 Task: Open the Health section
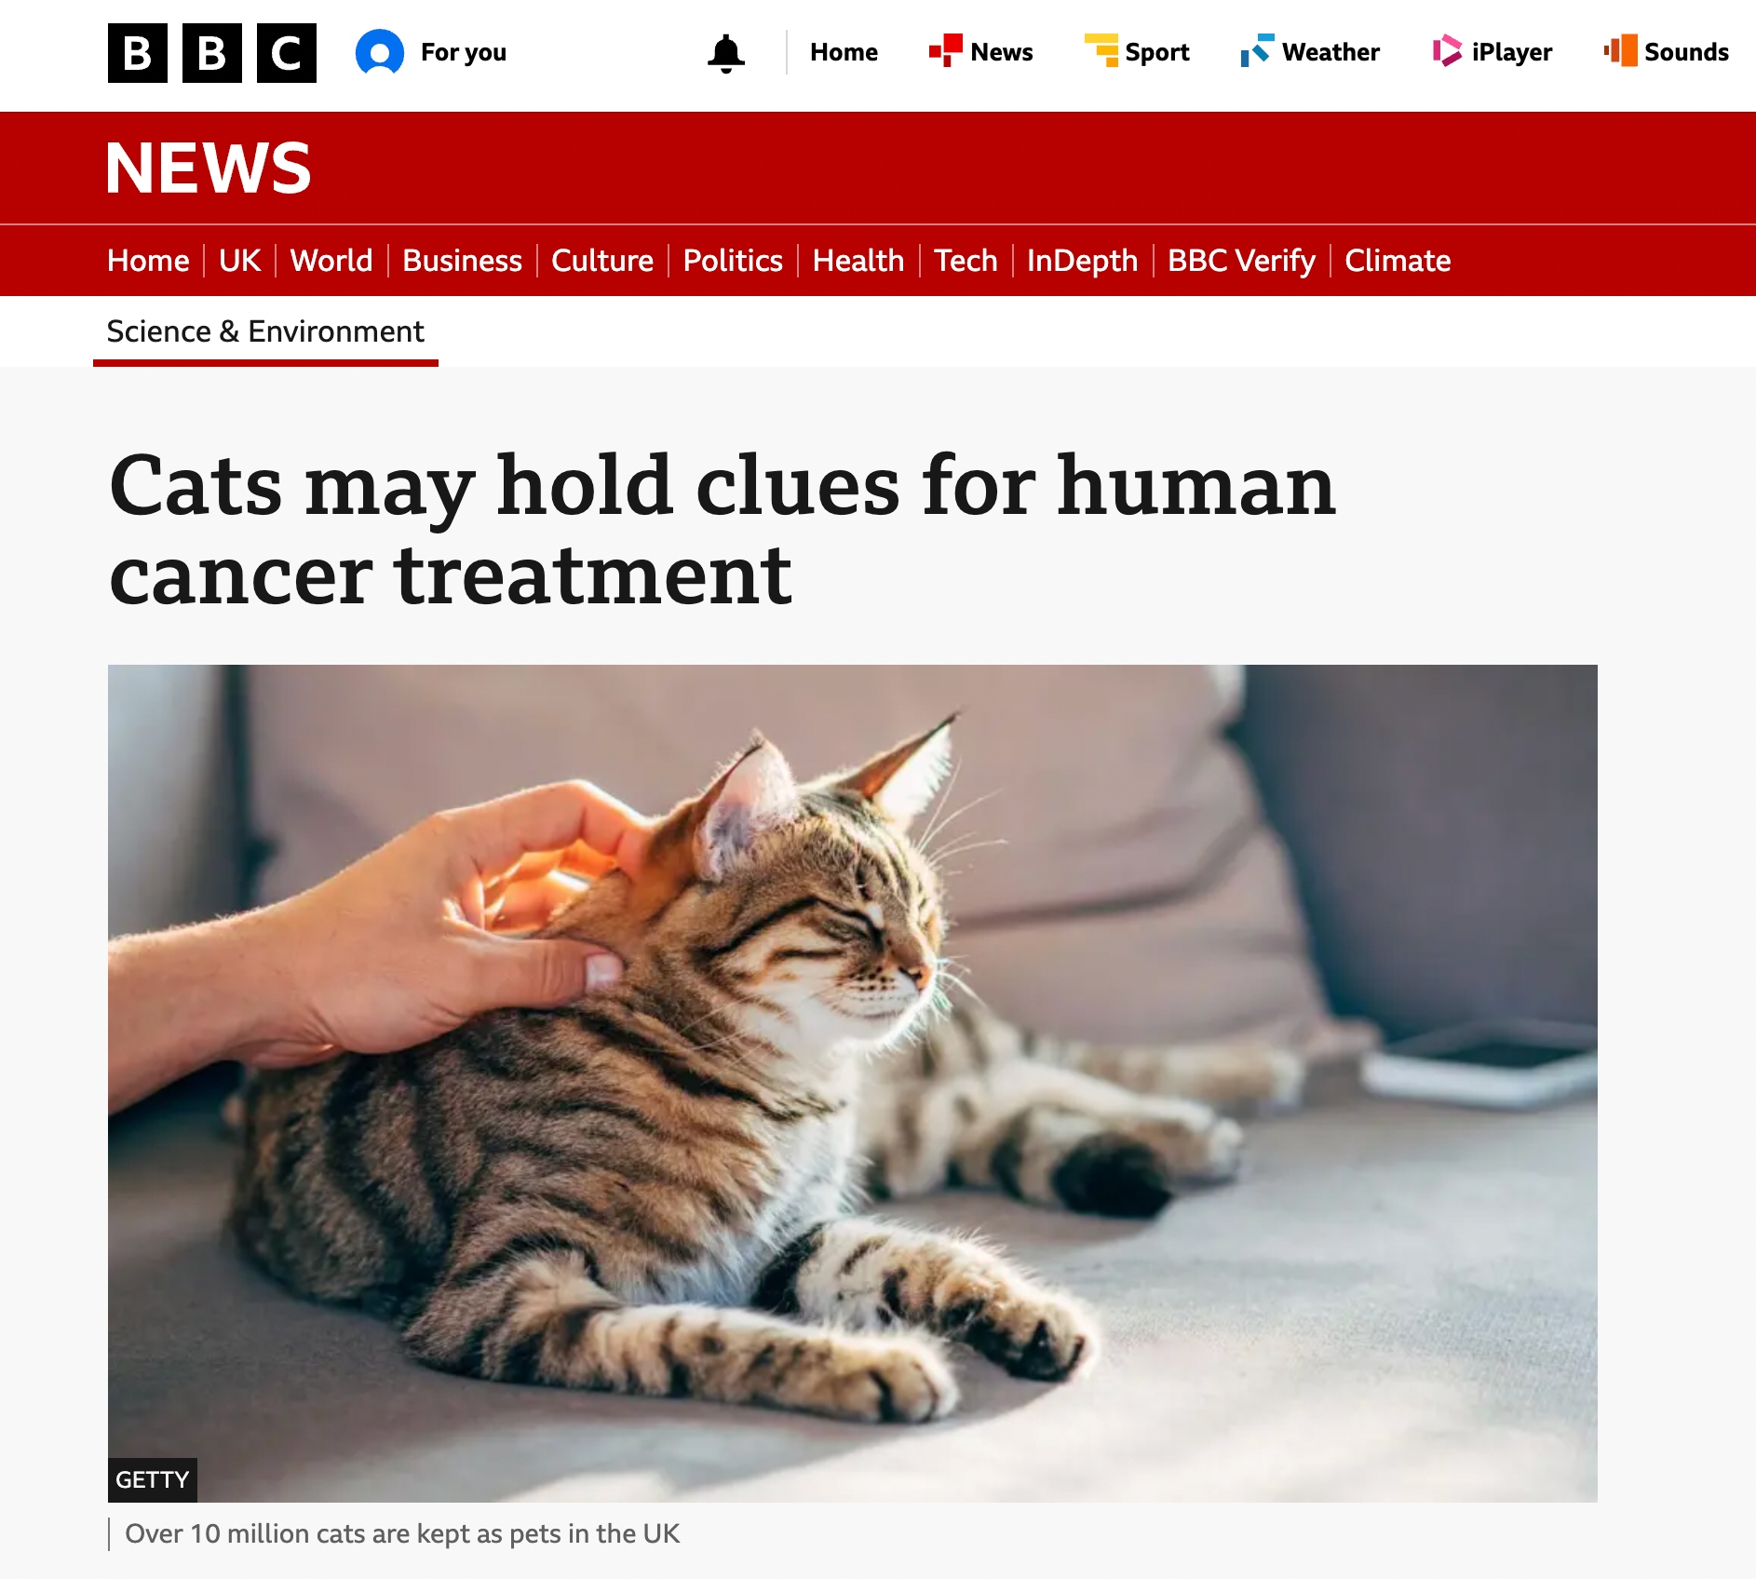point(858,261)
